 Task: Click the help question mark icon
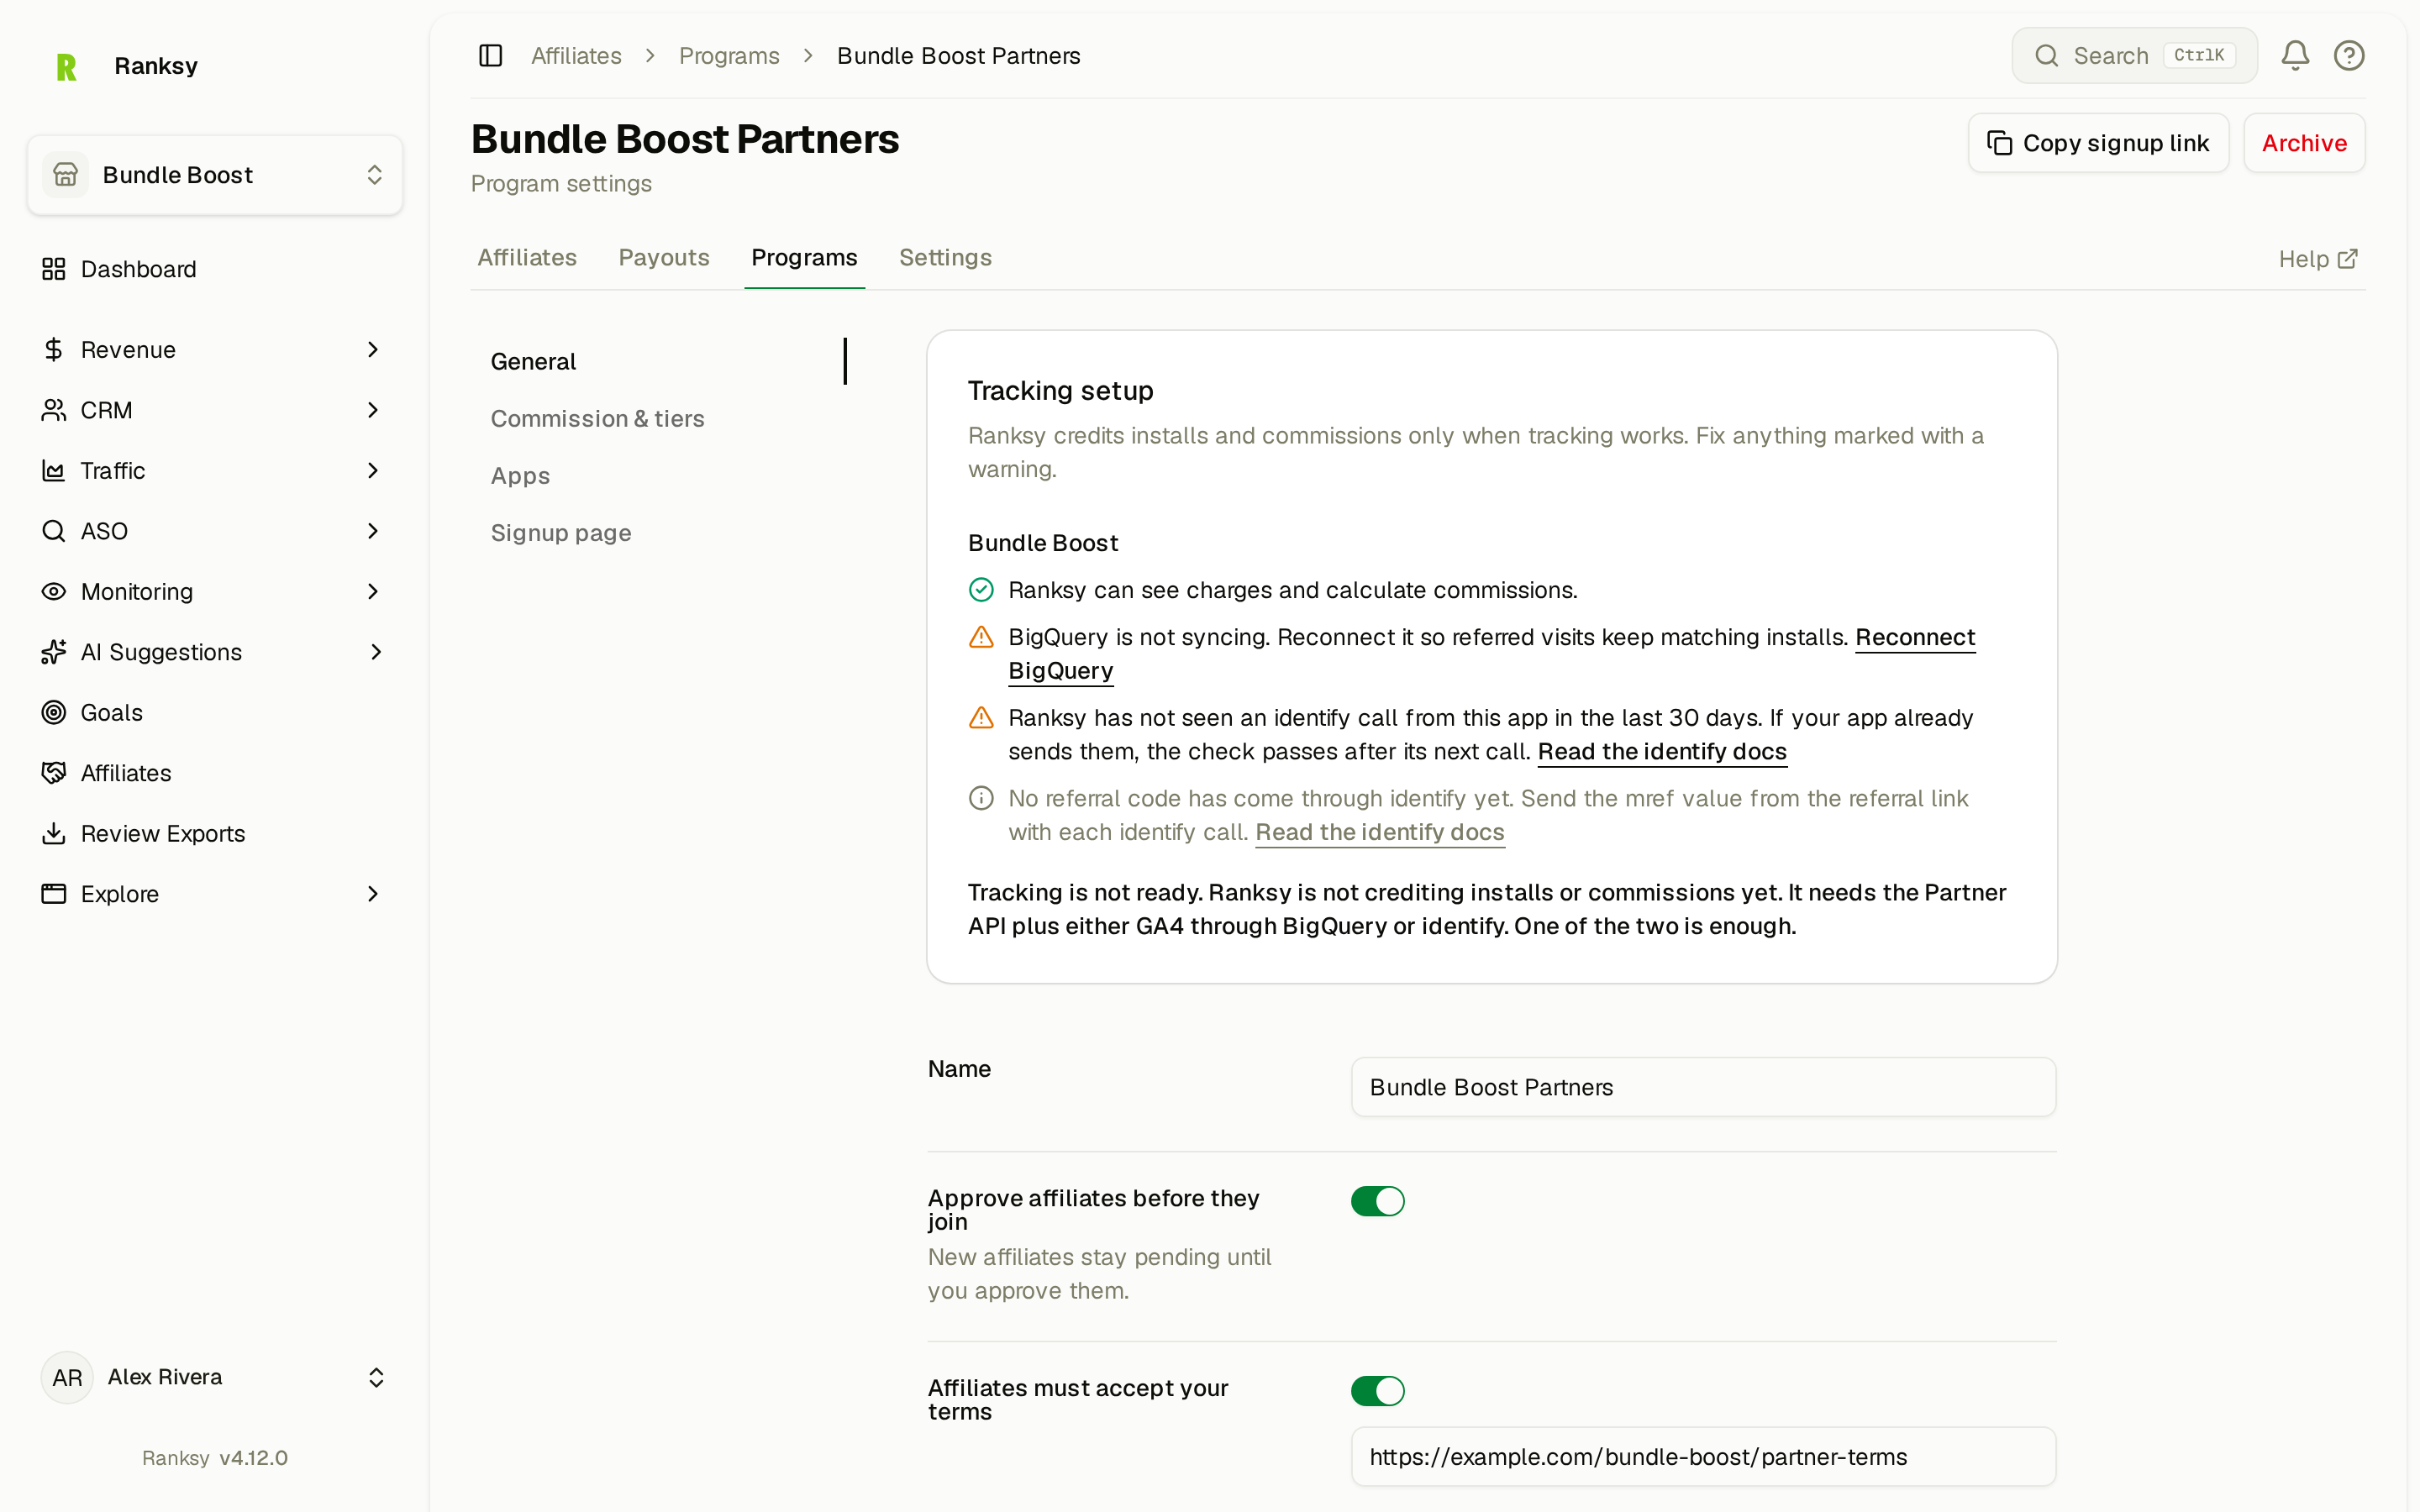click(2349, 56)
